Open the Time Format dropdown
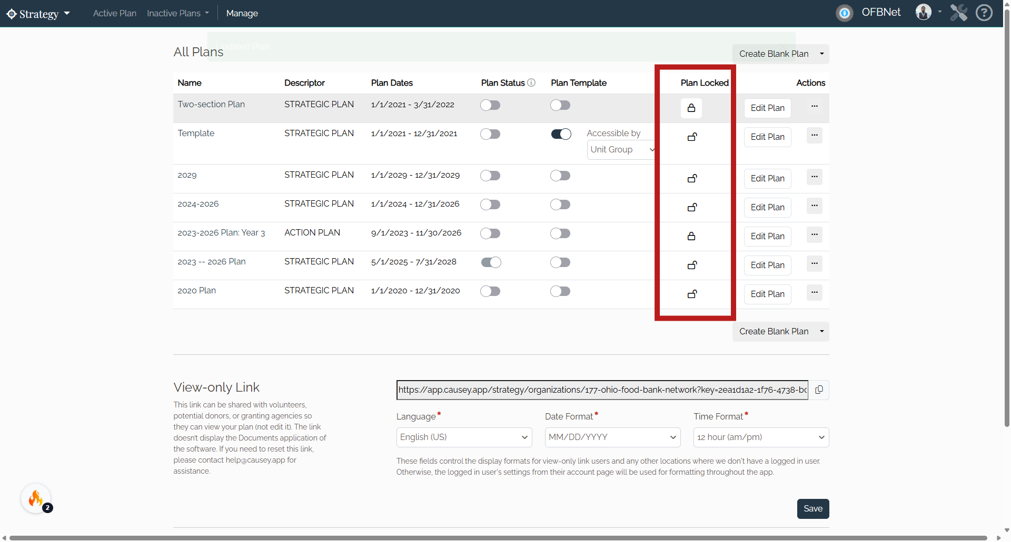This screenshot has width=1011, height=542. point(761,437)
